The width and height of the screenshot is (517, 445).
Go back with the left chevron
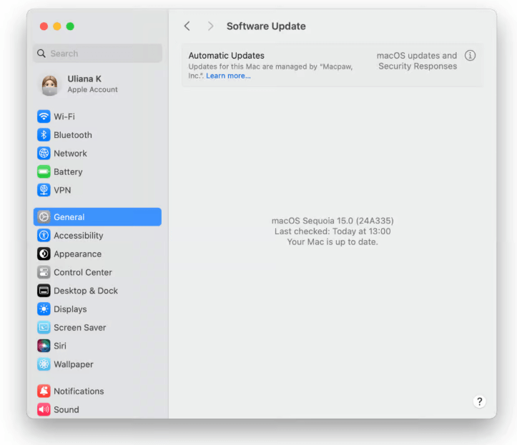[x=187, y=26]
